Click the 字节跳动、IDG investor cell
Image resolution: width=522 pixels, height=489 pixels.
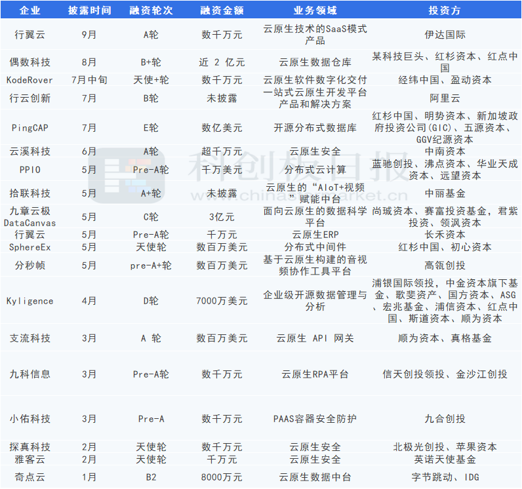(445, 477)
